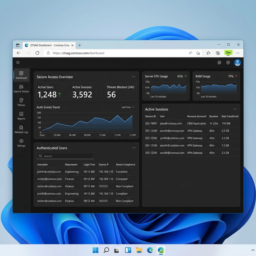Open Microsoft Edge from taskbar
This screenshot has height=256, width=256.
coord(150,250)
